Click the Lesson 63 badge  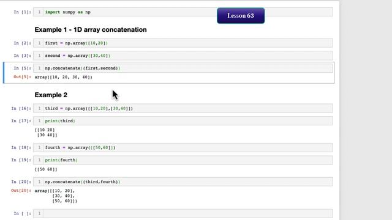[241, 16]
